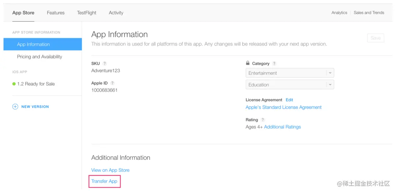Edit the License Agreement

289,100
